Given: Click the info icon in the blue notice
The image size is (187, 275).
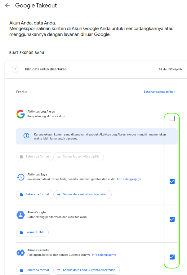Looking at the screenshot, I should [26, 136].
